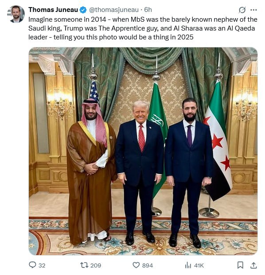Open the attached photo in full view
Image resolution: width=265 pixels, height=275 pixels.
pos(143,151)
